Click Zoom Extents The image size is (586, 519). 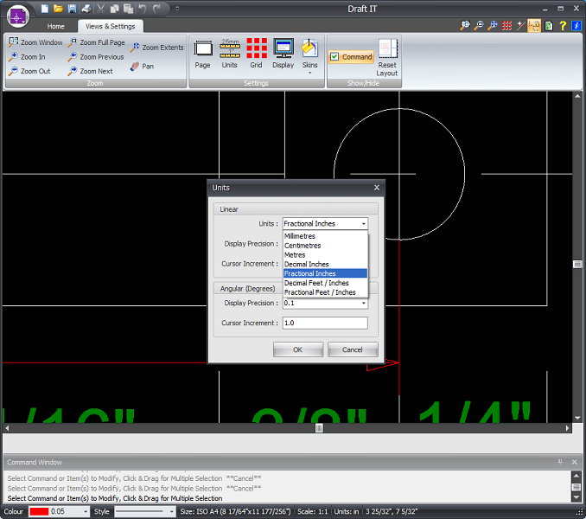pyautogui.click(x=157, y=48)
